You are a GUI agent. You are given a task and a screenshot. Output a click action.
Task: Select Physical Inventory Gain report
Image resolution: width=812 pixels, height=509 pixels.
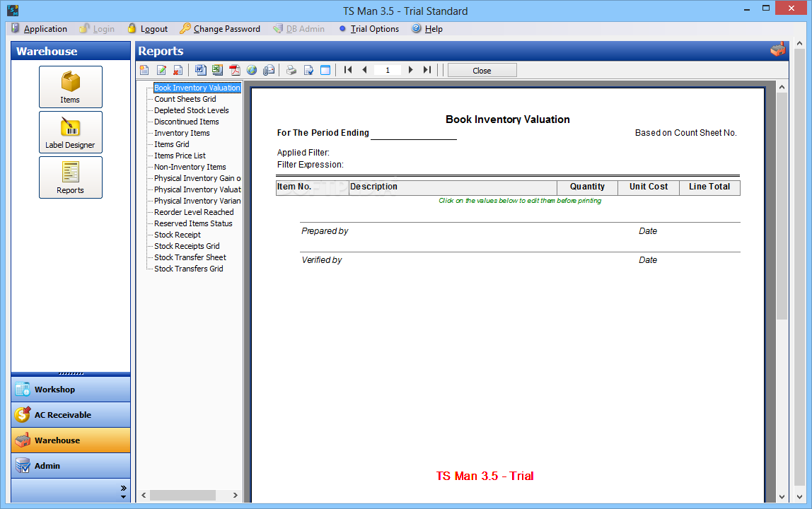(x=197, y=178)
